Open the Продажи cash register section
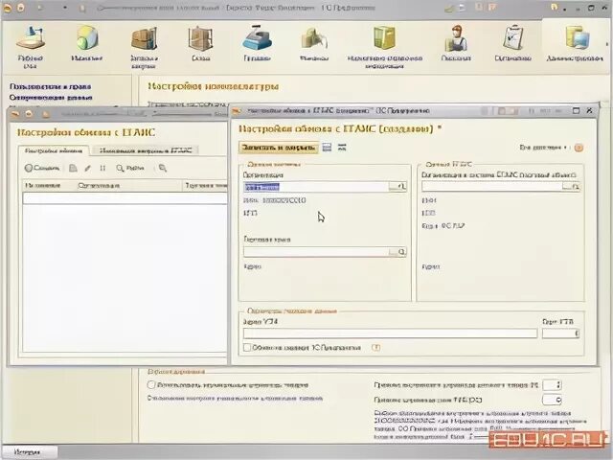Screen dimensions: 613x460 pyautogui.click(x=257, y=43)
